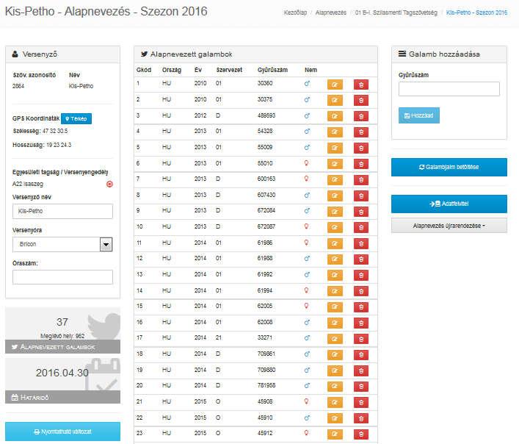Delete pigeon with ring 33271
The image size is (519, 444).
click(360, 339)
